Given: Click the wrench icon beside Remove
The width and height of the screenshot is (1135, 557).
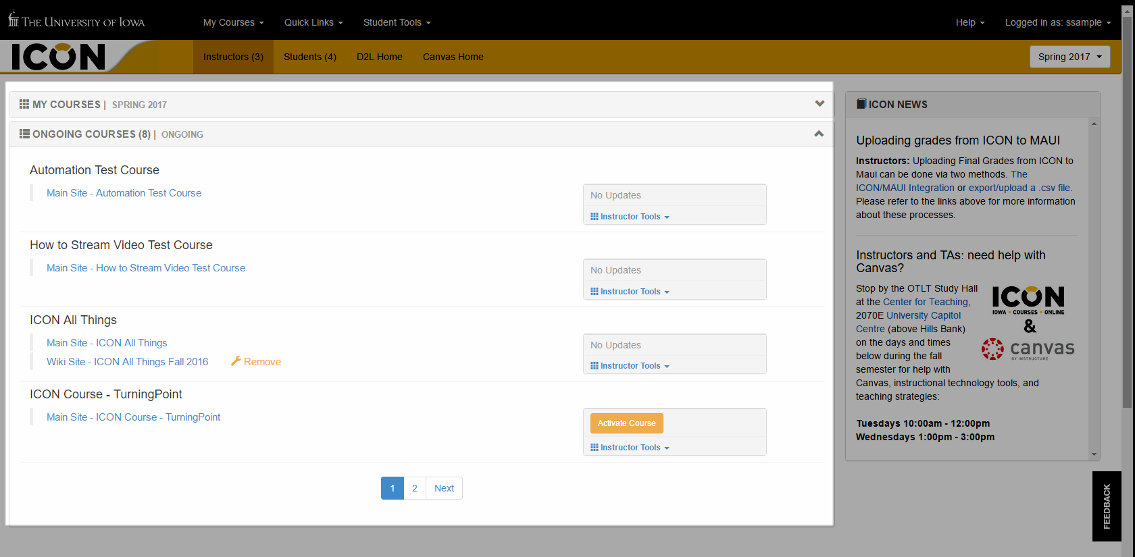Looking at the screenshot, I should pyautogui.click(x=236, y=361).
